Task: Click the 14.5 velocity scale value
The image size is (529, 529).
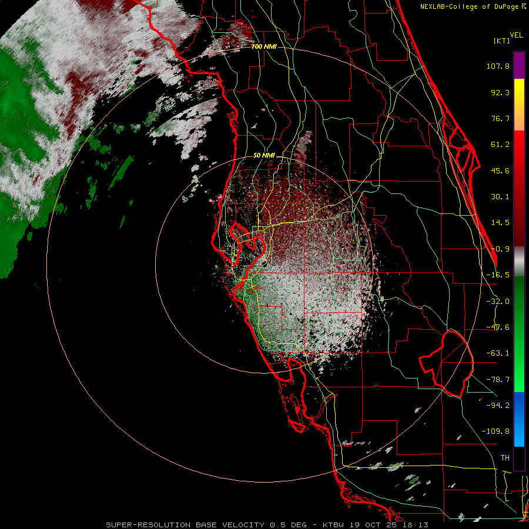Action: tap(500, 223)
